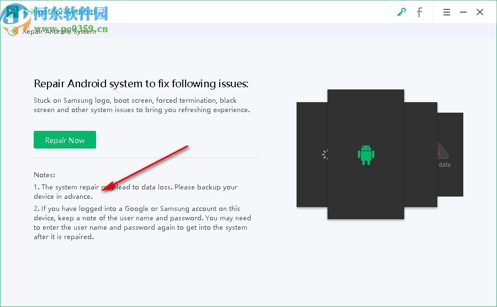Screen dimensions: 497x307
Task: Open the registration key icon
Action: pos(401,12)
